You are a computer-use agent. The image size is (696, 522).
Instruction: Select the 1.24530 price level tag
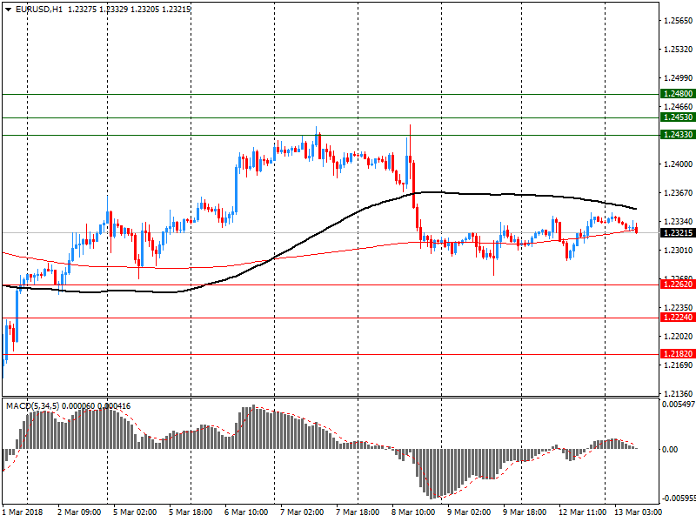[x=677, y=117]
